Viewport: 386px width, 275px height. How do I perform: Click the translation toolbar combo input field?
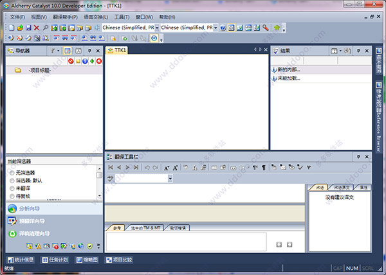142,179
